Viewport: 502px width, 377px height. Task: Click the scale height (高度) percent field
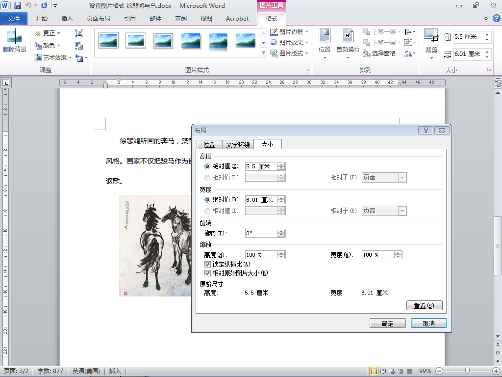(261, 255)
